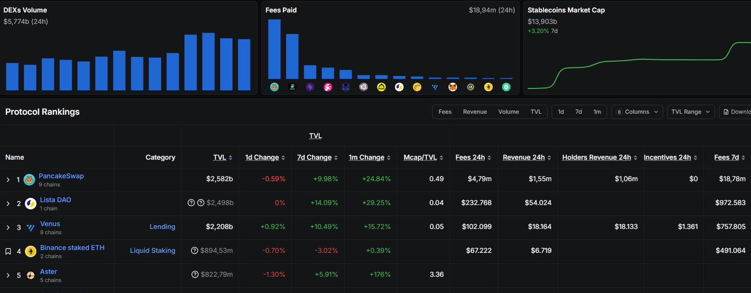Click the help icon beside $822,79m TVL
This screenshot has width=751, height=293.
[195, 274]
